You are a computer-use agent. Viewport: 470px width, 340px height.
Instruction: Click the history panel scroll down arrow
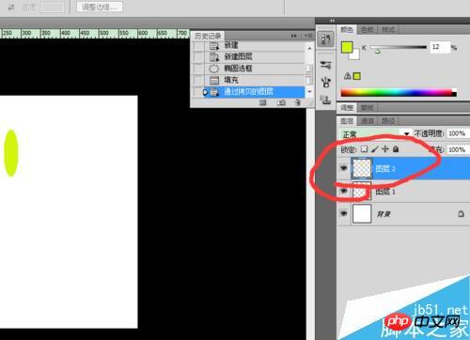pos(309,92)
